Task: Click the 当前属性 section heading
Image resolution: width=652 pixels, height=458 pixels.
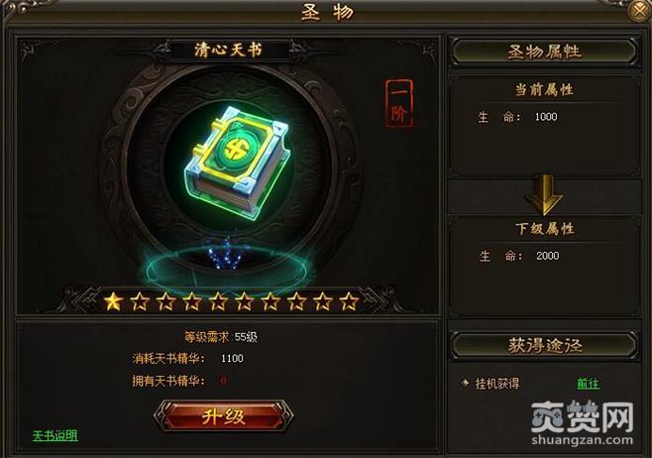Action: [544, 90]
